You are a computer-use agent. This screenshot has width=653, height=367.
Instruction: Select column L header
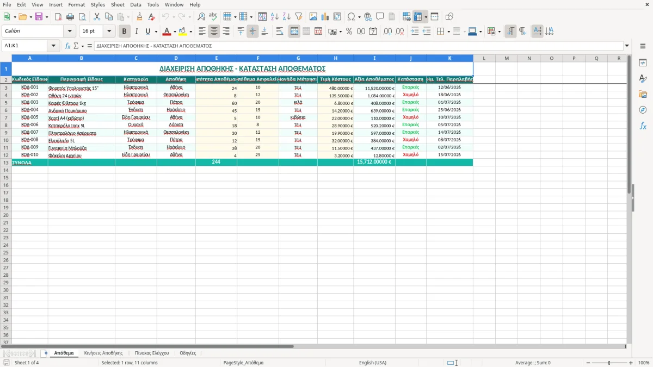click(x=484, y=58)
